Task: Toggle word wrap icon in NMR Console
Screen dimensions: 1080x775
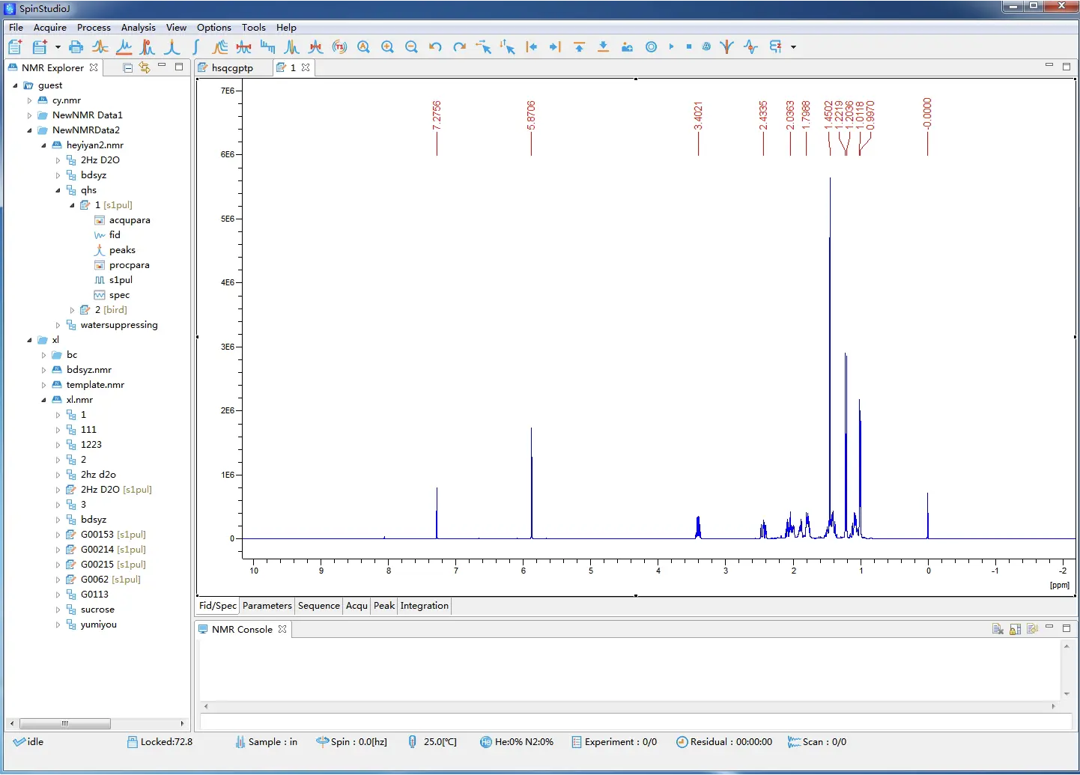Action: 1032,629
